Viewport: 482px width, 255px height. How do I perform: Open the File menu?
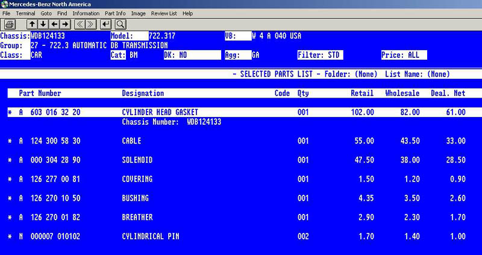(x=7, y=13)
